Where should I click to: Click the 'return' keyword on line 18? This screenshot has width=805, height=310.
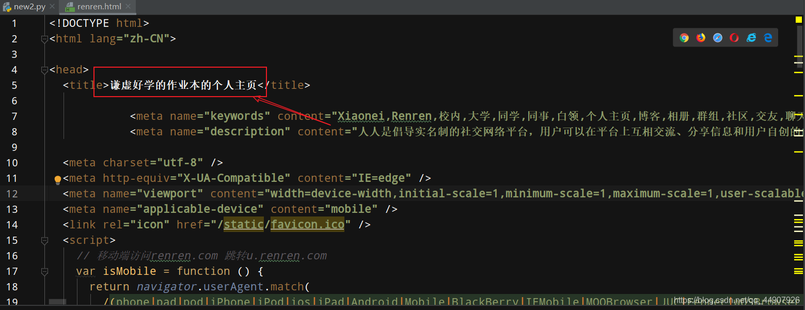[x=109, y=287]
